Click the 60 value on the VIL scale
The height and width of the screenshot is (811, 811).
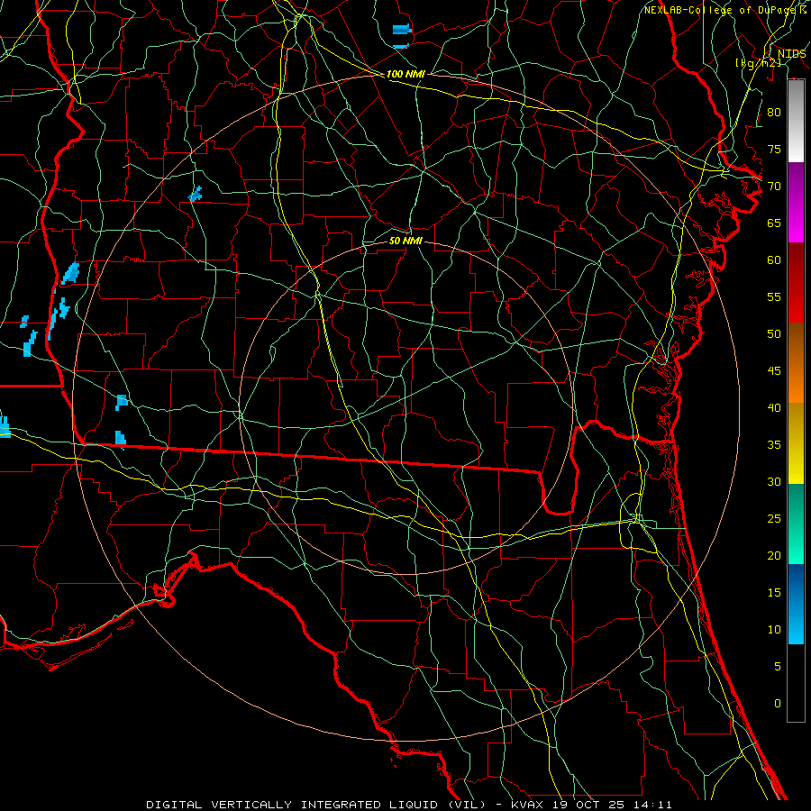point(774,260)
